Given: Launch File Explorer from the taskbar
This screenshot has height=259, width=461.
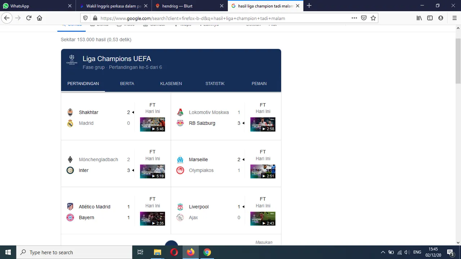Looking at the screenshot, I should pyautogui.click(x=157, y=252).
